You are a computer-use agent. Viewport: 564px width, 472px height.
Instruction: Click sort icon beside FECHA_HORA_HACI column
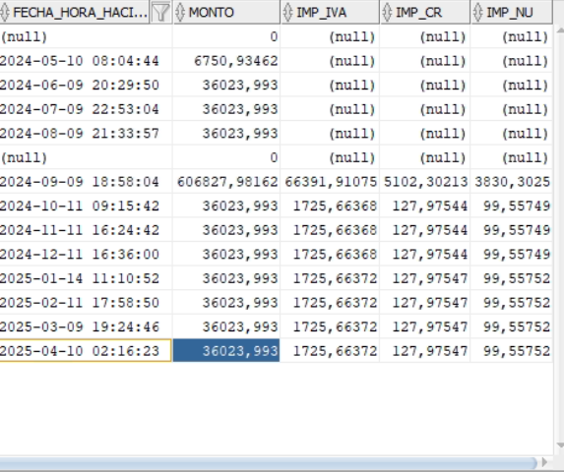(x=5, y=12)
